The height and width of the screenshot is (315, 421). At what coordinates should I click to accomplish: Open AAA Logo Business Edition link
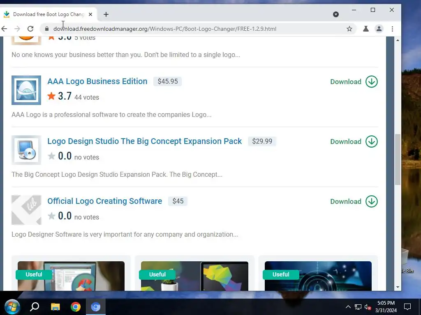97,81
